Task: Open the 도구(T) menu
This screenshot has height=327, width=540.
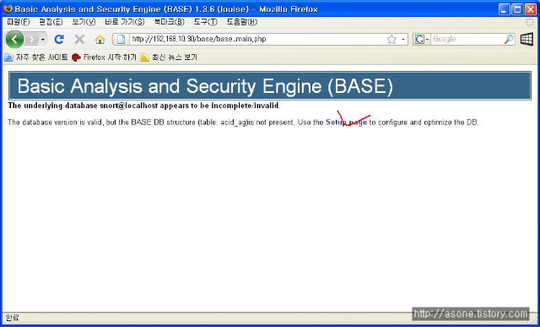Action: (x=206, y=22)
